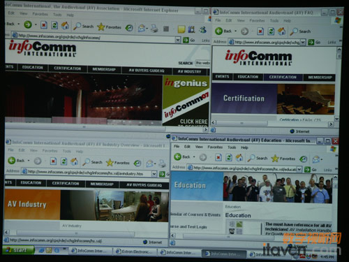This screenshot has width=349, height=262.
Task: Click the ingenius InfoComm07 CLICK HERE banner
Action: pos(186,101)
